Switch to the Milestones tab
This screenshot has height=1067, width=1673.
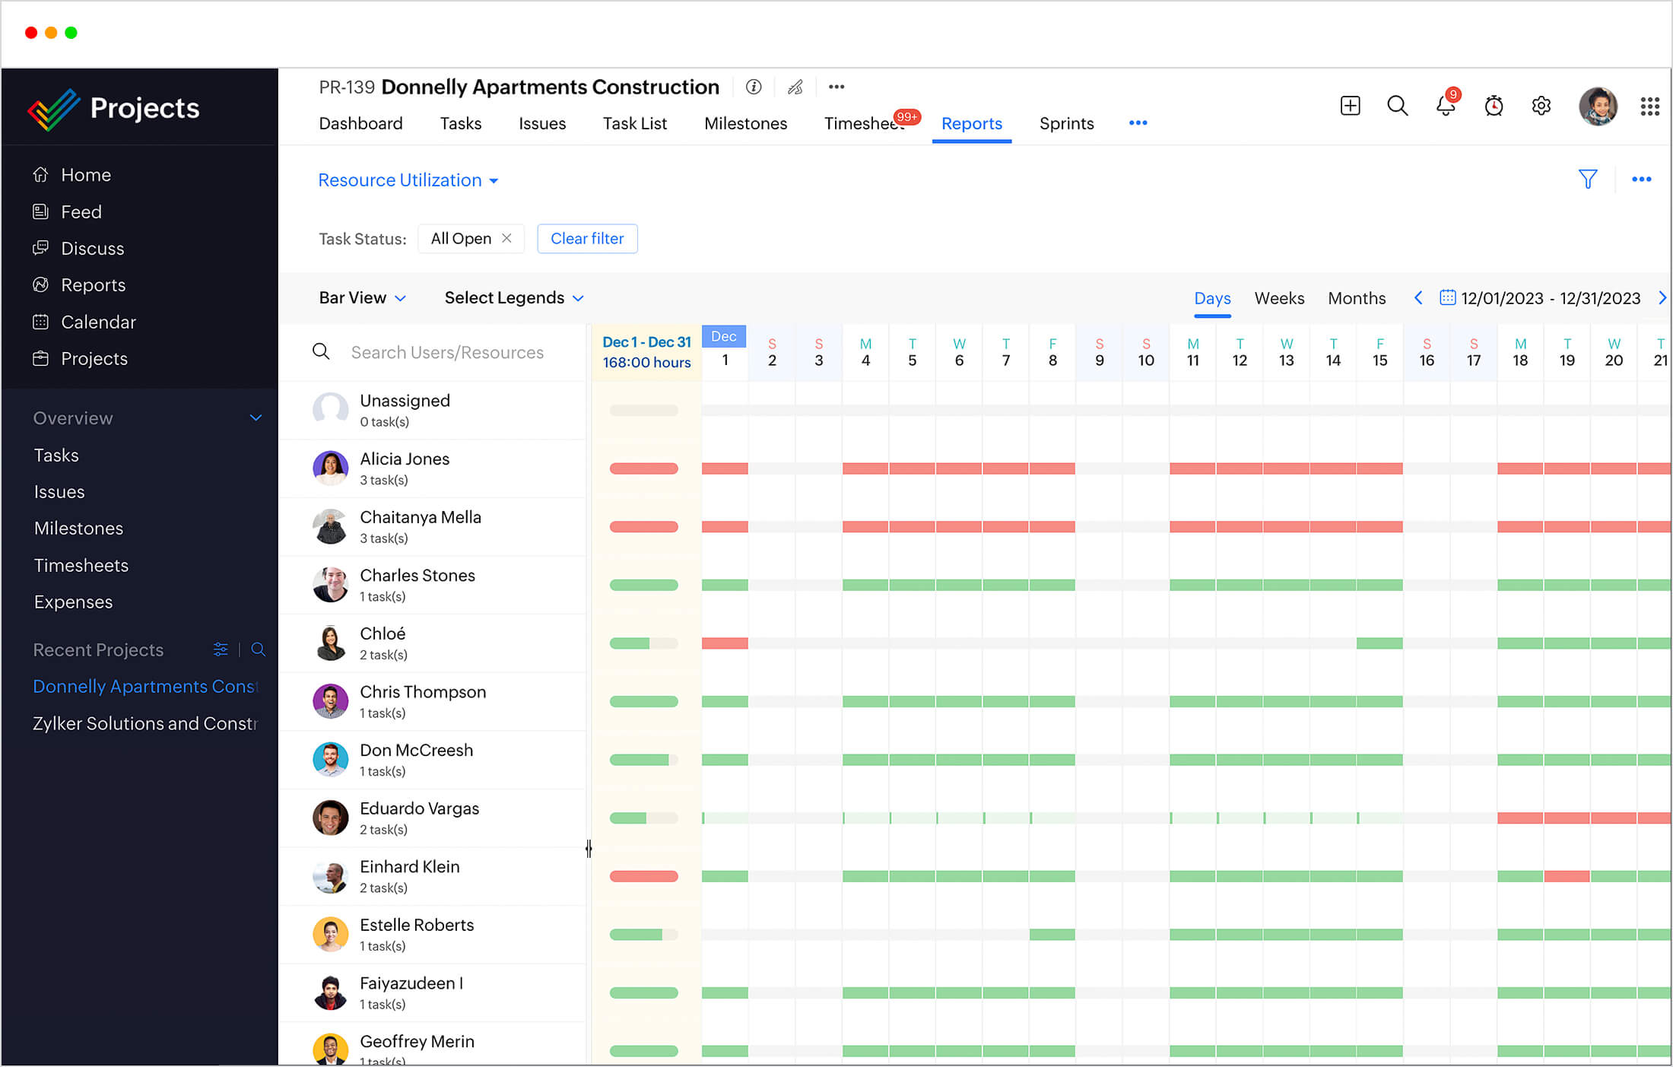point(745,123)
